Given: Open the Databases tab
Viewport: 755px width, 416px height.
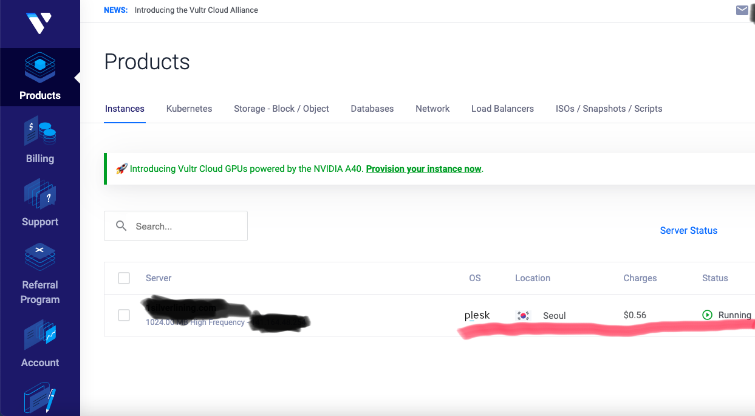Looking at the screenshot, I should pos(372,109).
